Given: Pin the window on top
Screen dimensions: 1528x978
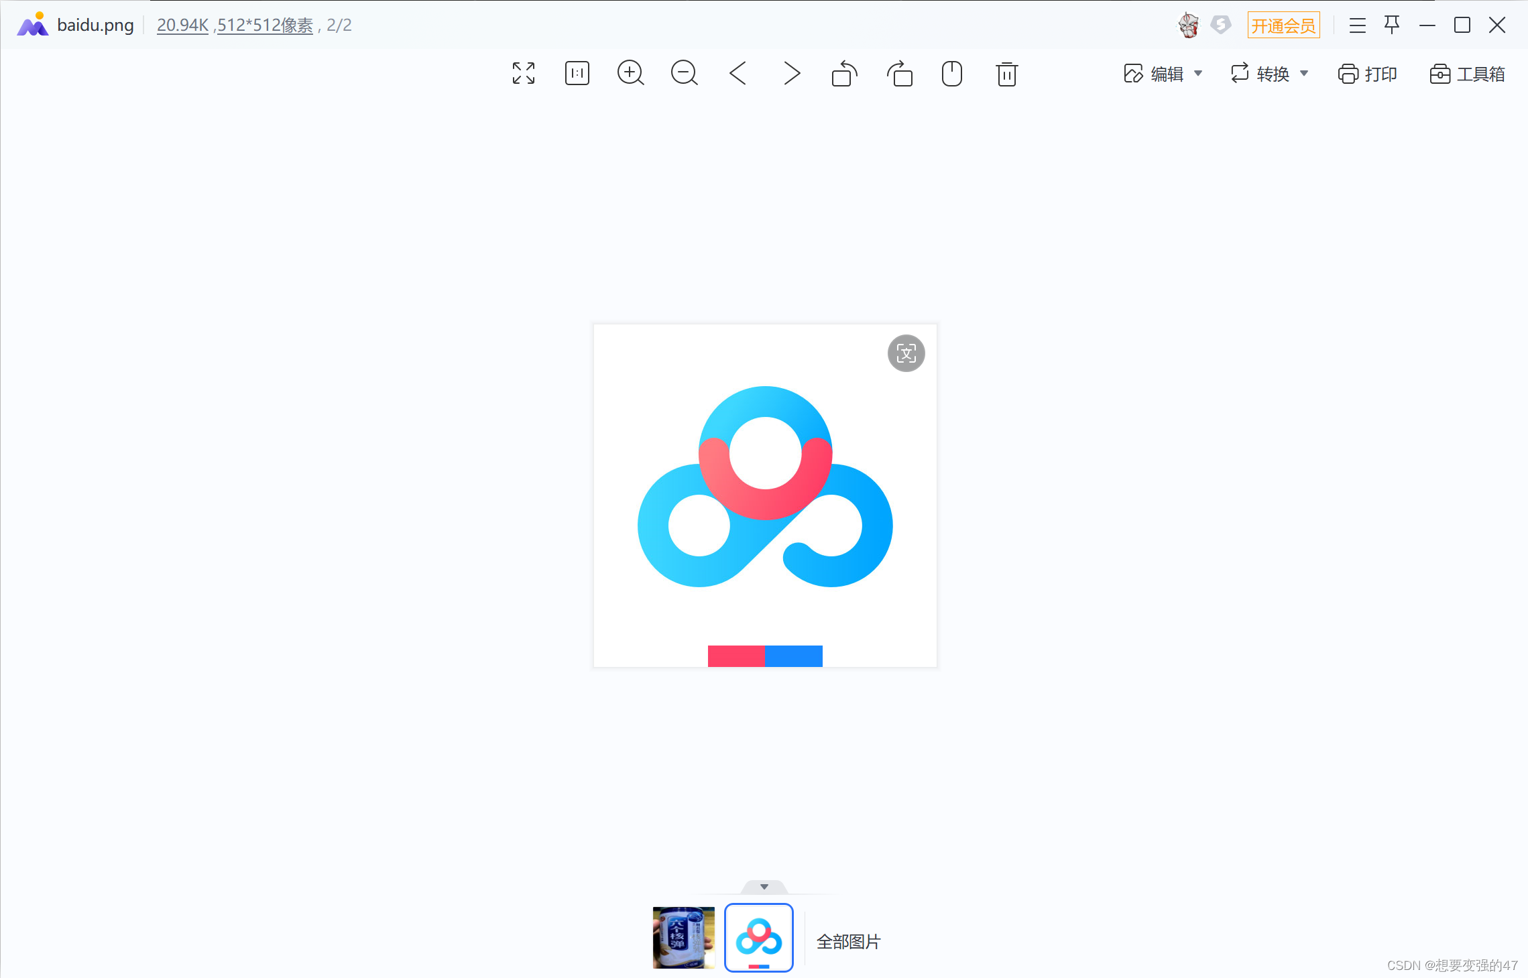Looking at the screenshot, I should (1392, 25).
